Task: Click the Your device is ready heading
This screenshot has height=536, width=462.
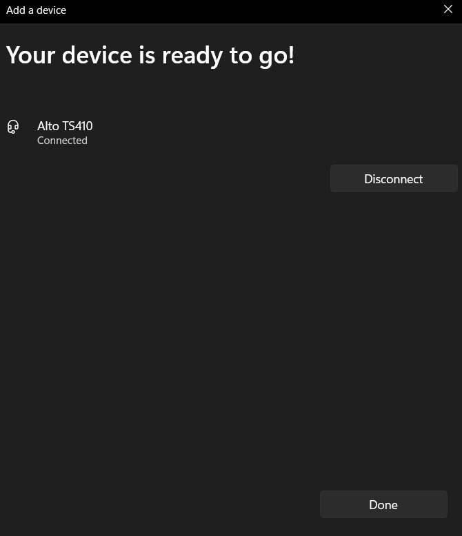Action: [150, 55]
